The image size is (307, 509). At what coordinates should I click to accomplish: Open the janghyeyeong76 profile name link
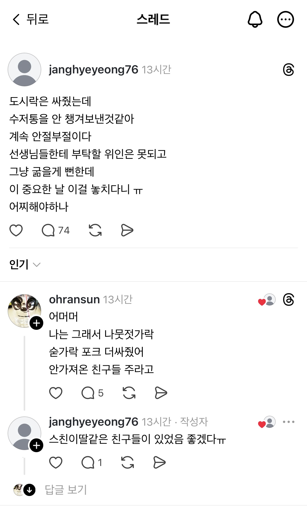[93, 70]
